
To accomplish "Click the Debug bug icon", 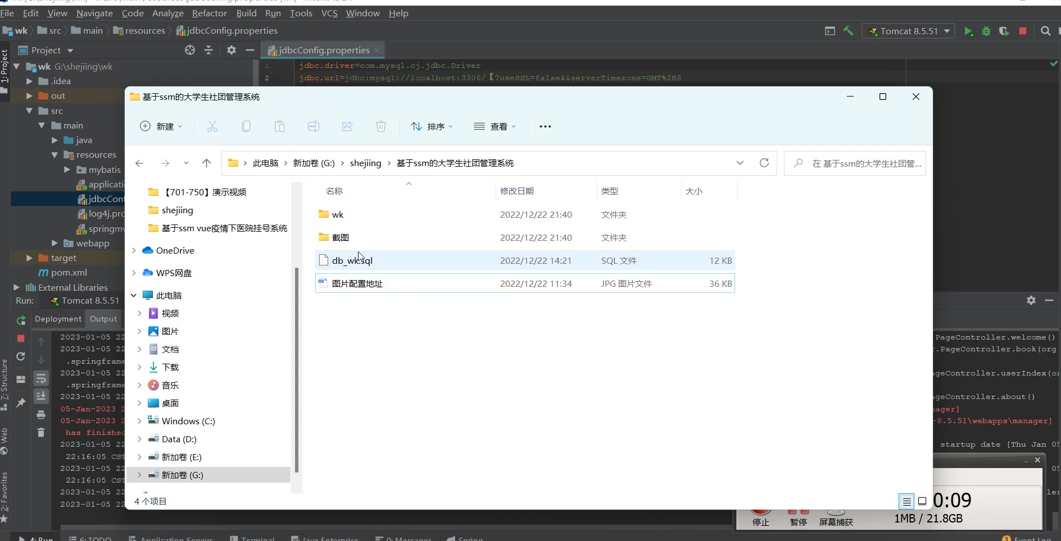I will pos(986,31).
